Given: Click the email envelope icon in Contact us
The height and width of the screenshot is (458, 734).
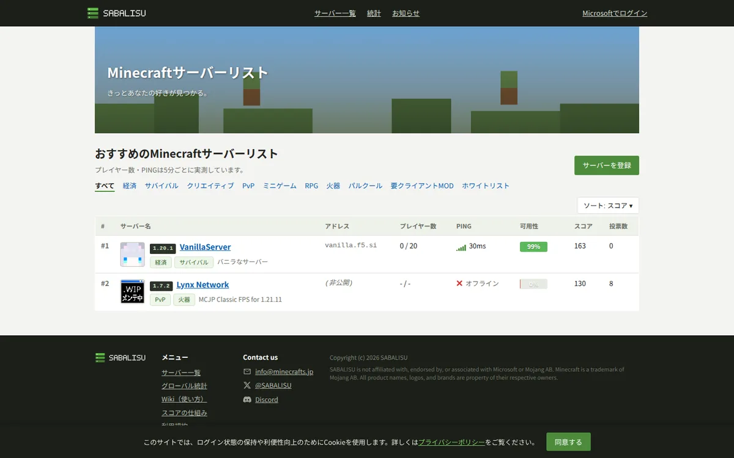Looking at the screenshot, I should (x=247, y=371).
